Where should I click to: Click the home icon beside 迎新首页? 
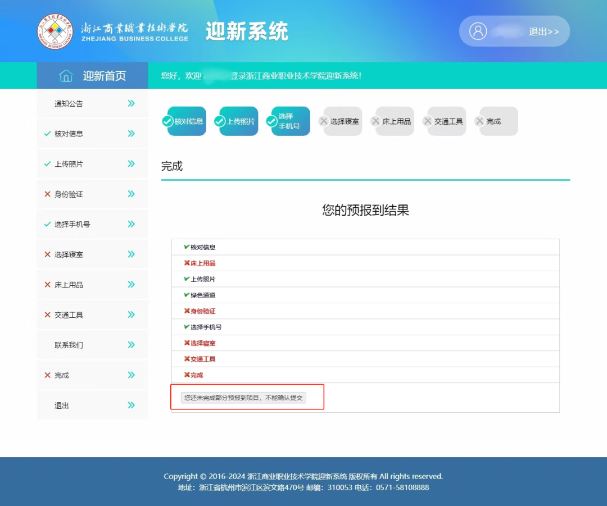[66, 76]
